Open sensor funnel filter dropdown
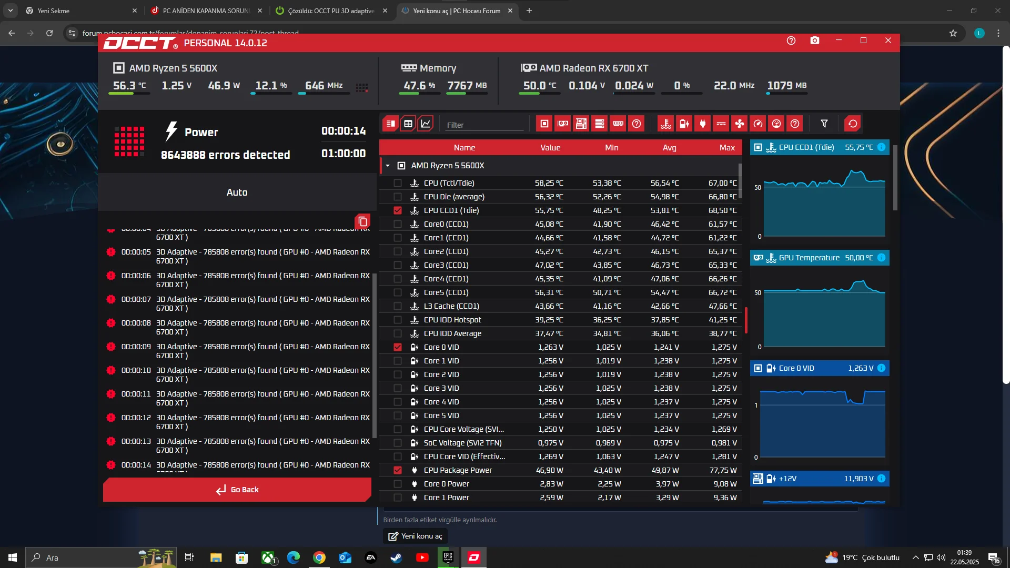Viewport: 1010px width, 568px height. [824, 124]
